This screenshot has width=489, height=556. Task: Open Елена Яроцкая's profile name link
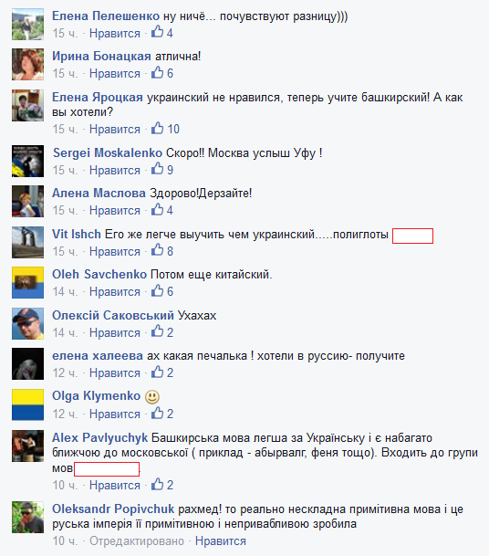pos(98,97)
